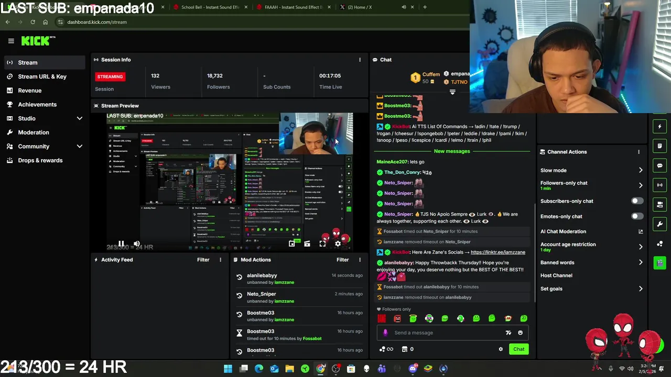This screenshot has height=377, width=671.
Task: Open Achievements page
Action: tap(44, 105)
